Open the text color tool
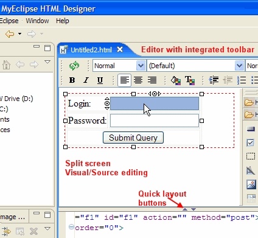 pyautogui.click(x=190, y=80)
